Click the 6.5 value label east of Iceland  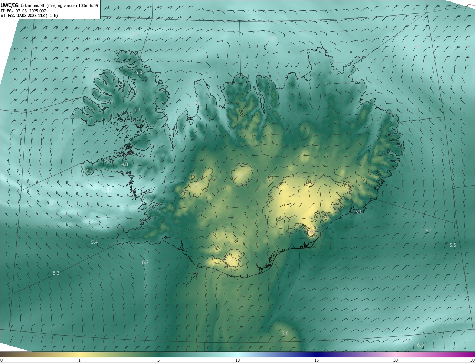coord(427,230)
